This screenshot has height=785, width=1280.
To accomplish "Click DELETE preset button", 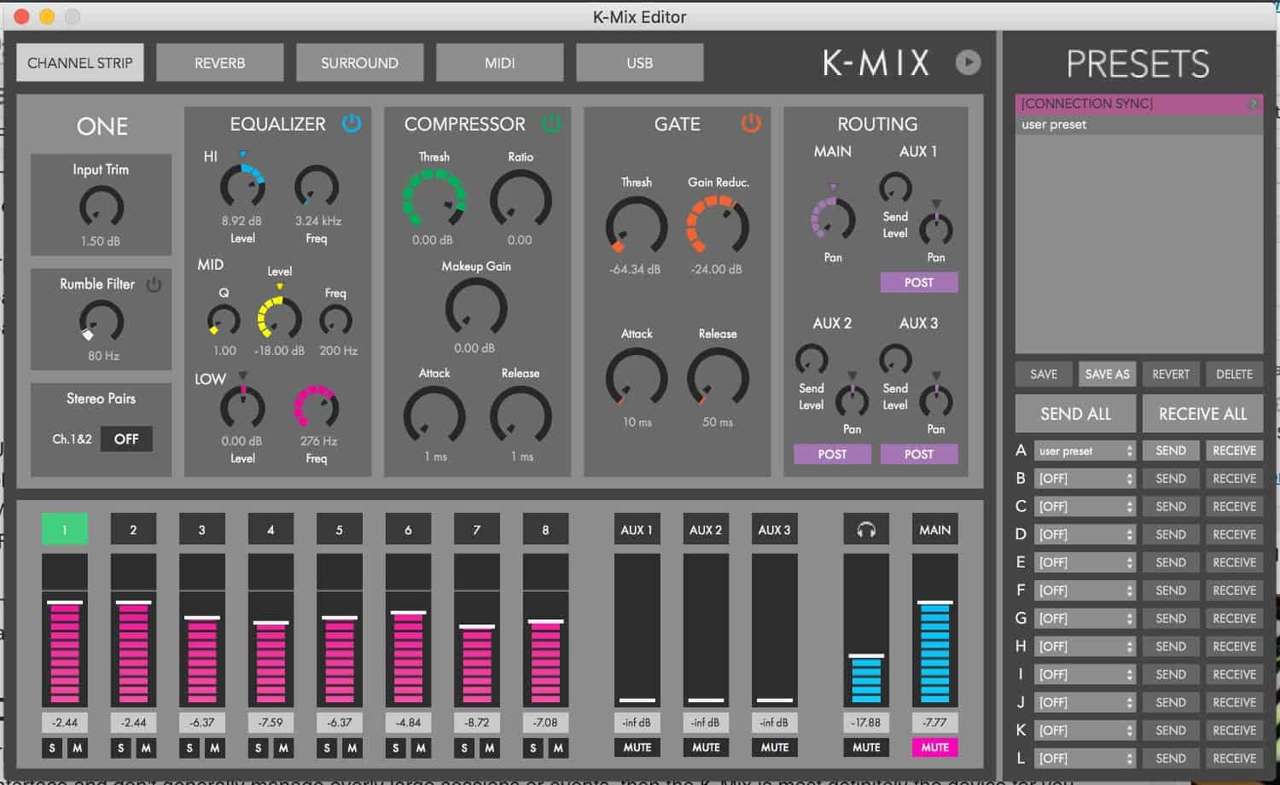I will 1234,374.
